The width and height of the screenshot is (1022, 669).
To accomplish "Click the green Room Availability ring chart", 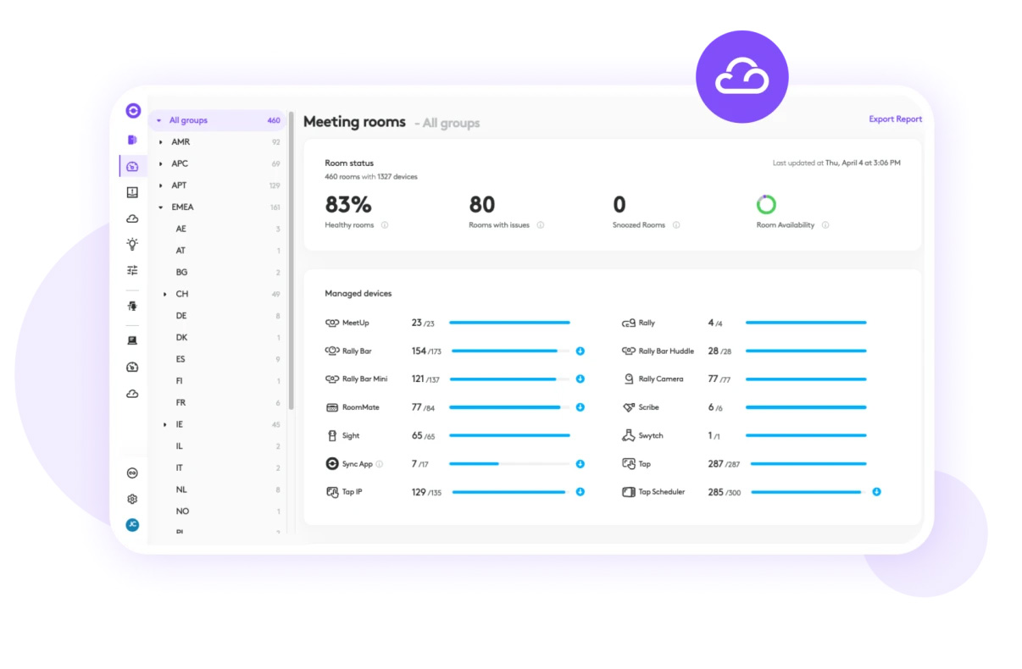I will click(766, 204).
